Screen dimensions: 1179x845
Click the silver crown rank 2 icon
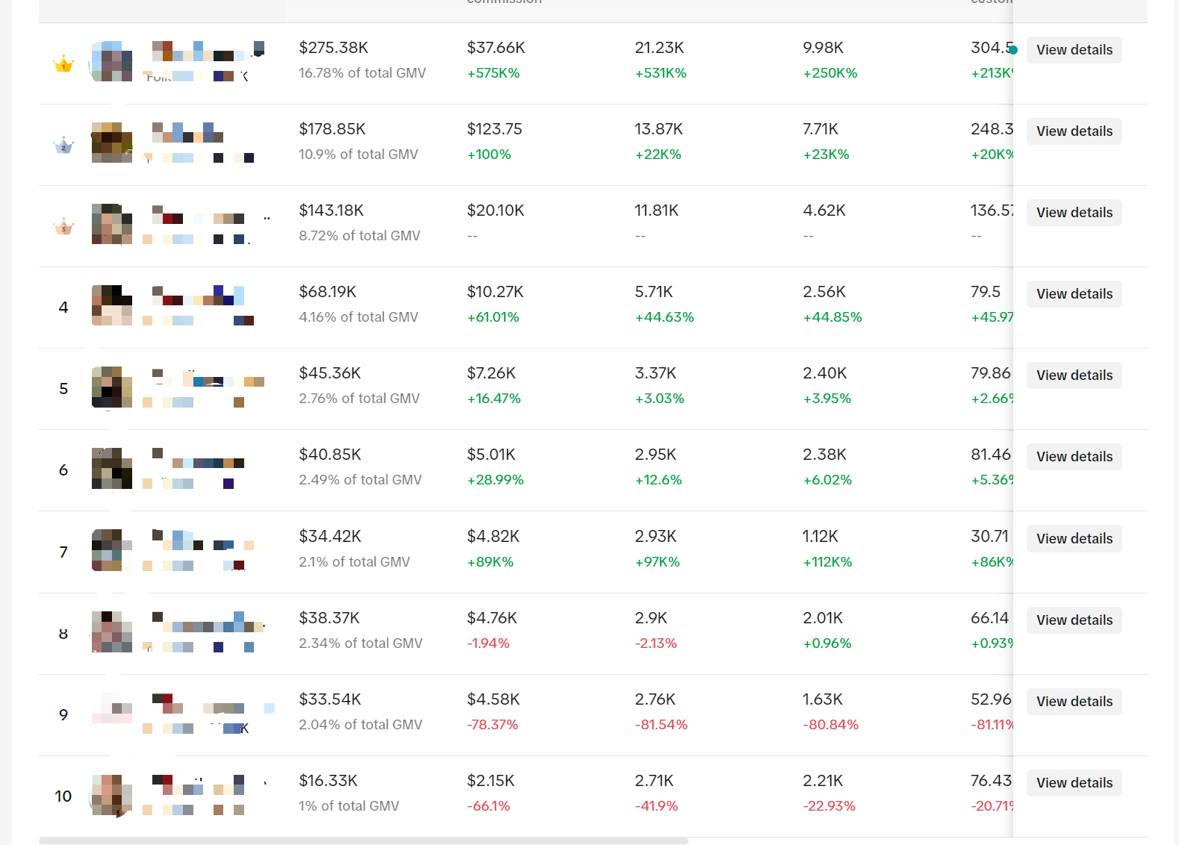(x=63, y=146)
